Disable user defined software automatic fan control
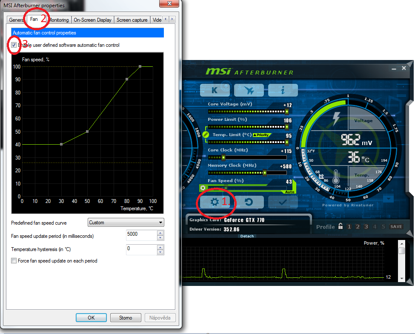This screenshot has width=415, height=334. coord(14,45)
